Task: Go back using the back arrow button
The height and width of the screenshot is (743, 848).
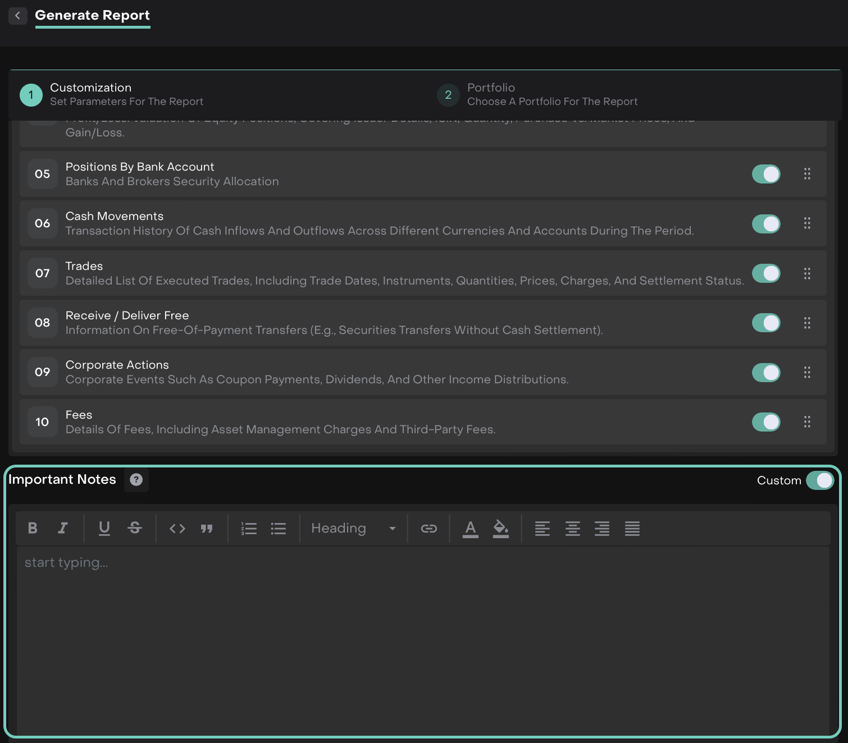Action: click(18, 16)
